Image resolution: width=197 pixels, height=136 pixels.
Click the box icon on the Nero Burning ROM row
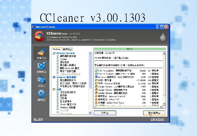[x=96, y=96]
